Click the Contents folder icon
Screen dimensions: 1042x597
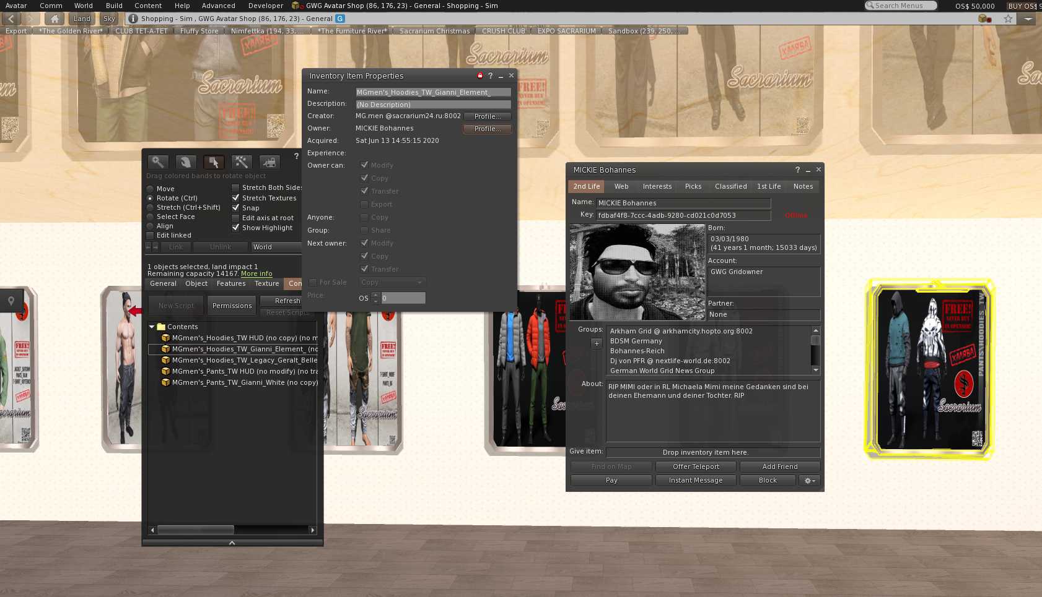(161, 327)
